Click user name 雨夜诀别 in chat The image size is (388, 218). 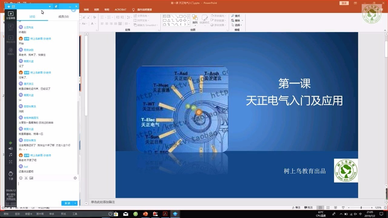pyautogui.click(x=28, y=50)
